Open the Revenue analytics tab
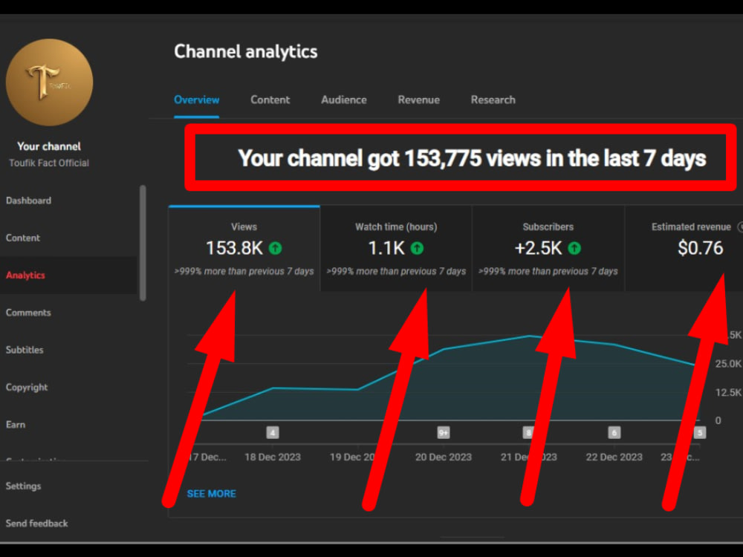This screenshot has height=557, width=743. (418, 100)
